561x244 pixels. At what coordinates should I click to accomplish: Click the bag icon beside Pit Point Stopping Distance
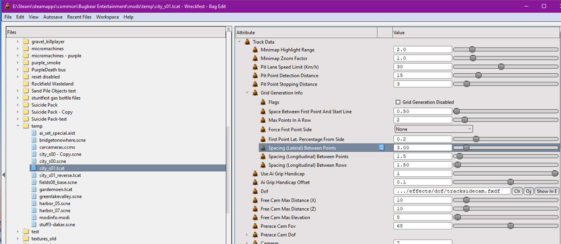[255, 84]
